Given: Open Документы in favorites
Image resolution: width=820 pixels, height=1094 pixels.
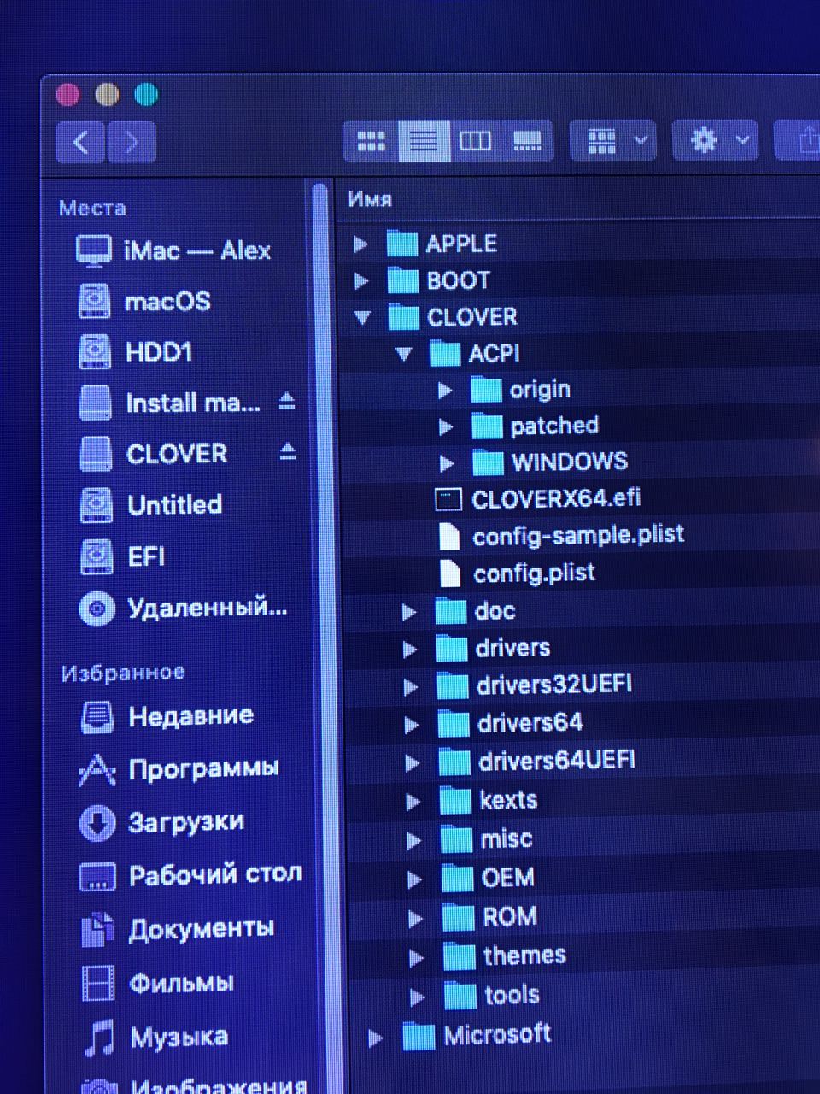Looking at the screenshot, I should point(178,929).
